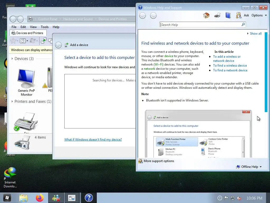Click the Offline Help computer icon
The image size is (270, 203).
coord(238,167)
